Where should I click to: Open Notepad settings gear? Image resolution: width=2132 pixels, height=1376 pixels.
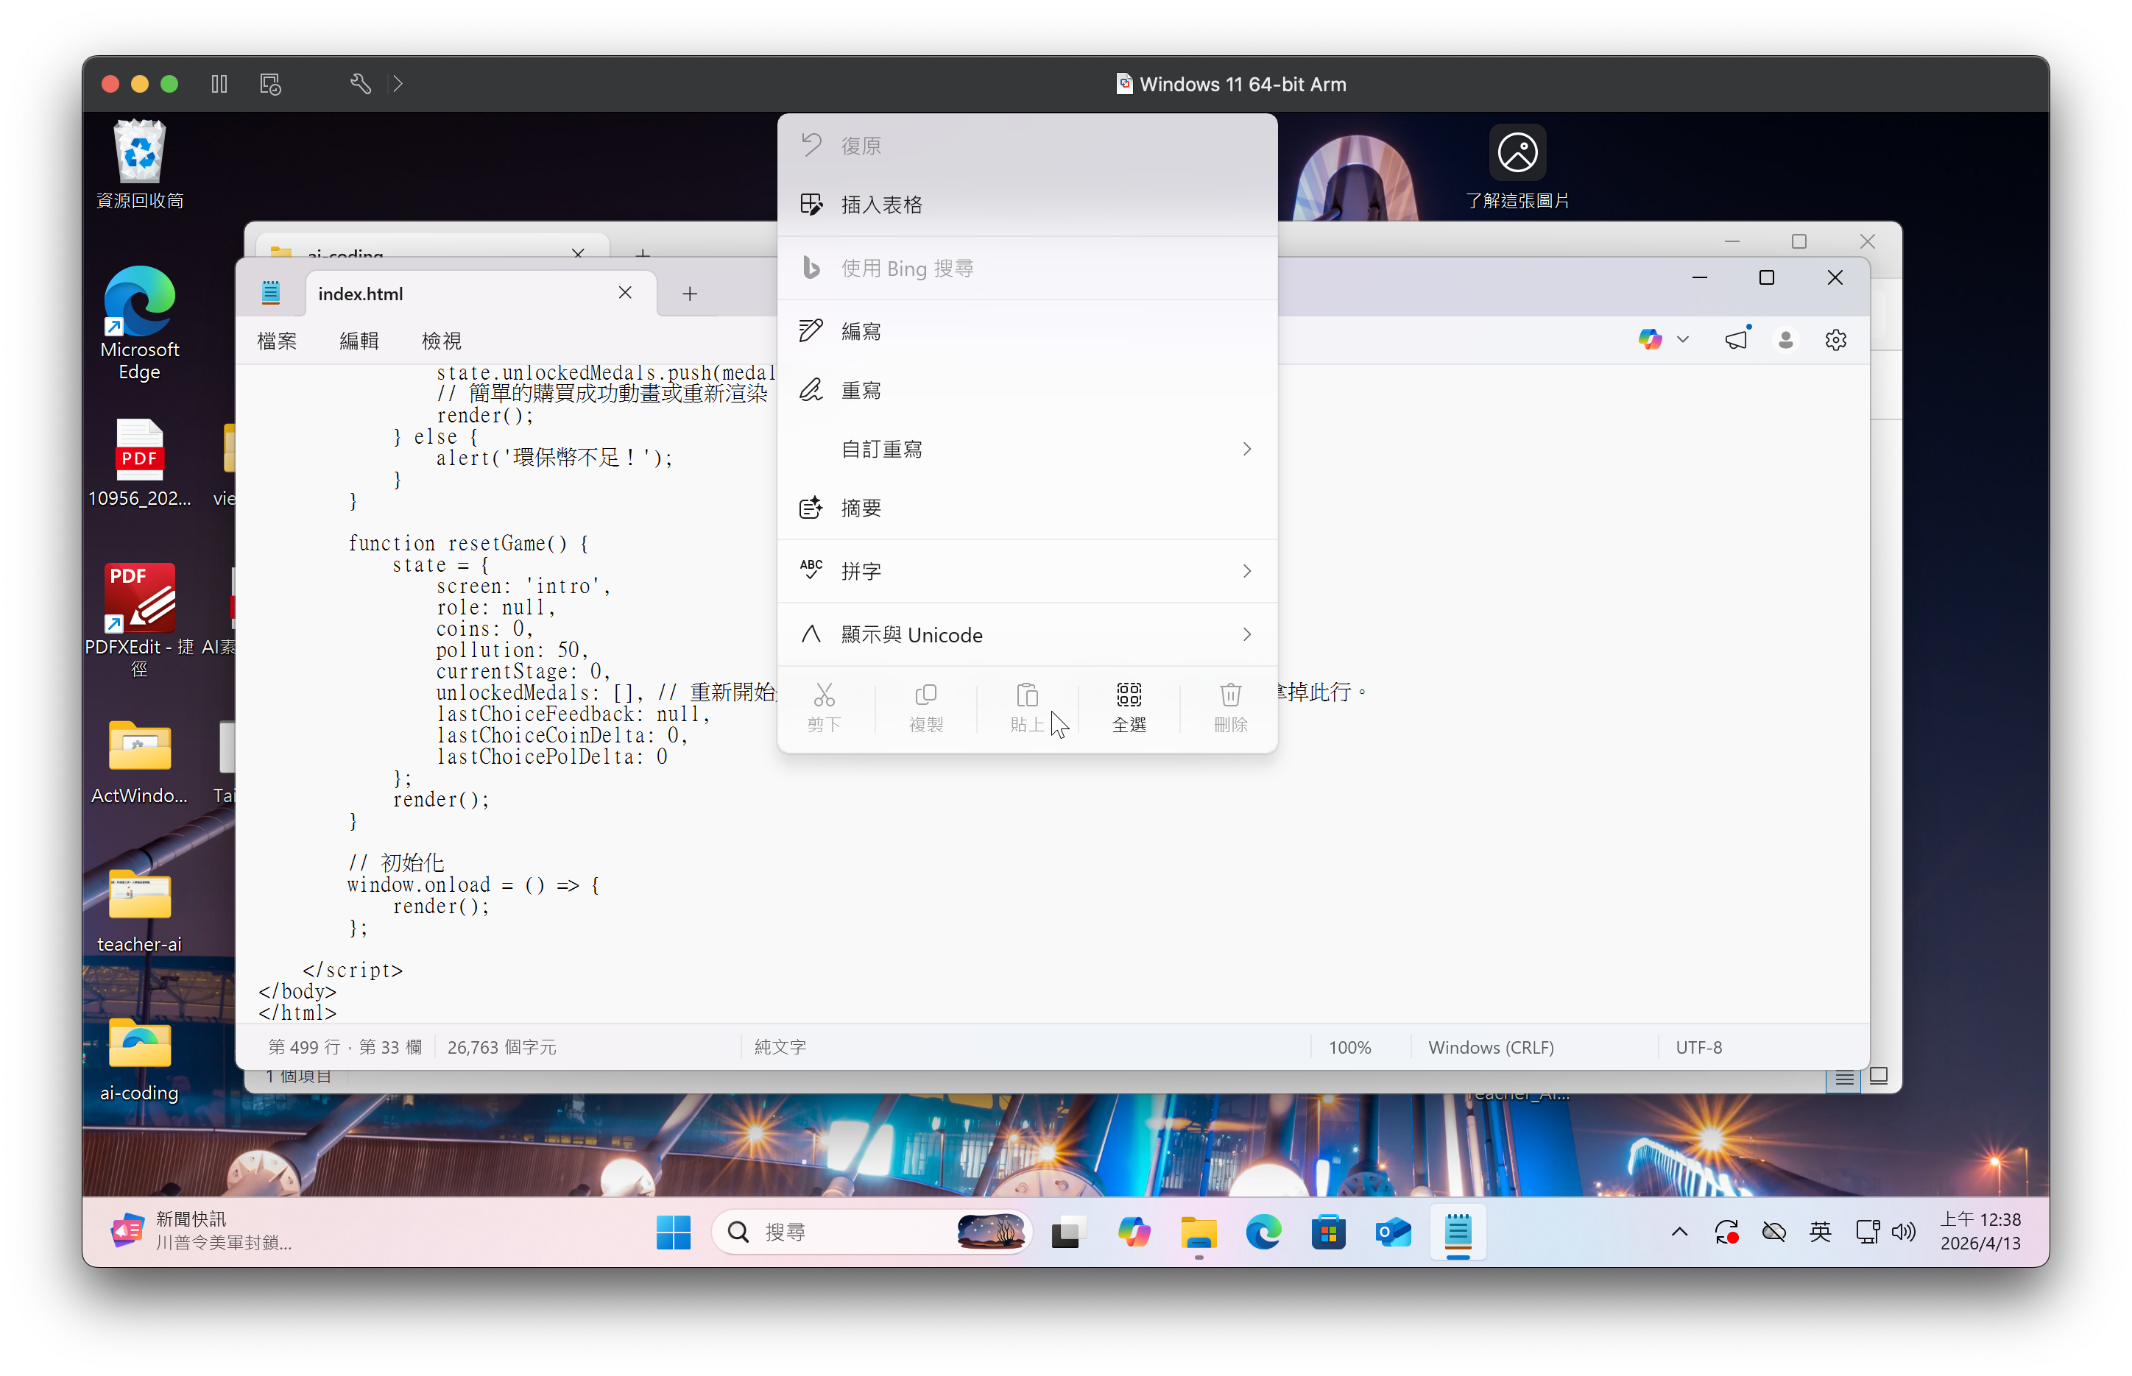pos(1835,339)
